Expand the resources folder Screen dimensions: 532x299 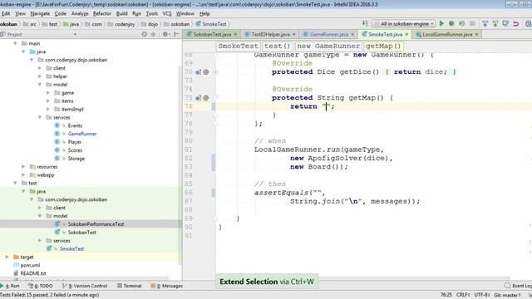pos(23,166)
